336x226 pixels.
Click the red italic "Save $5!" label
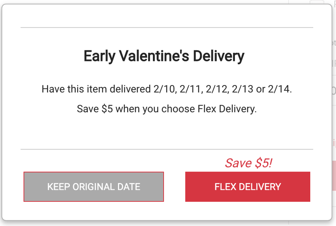(248, 163)
